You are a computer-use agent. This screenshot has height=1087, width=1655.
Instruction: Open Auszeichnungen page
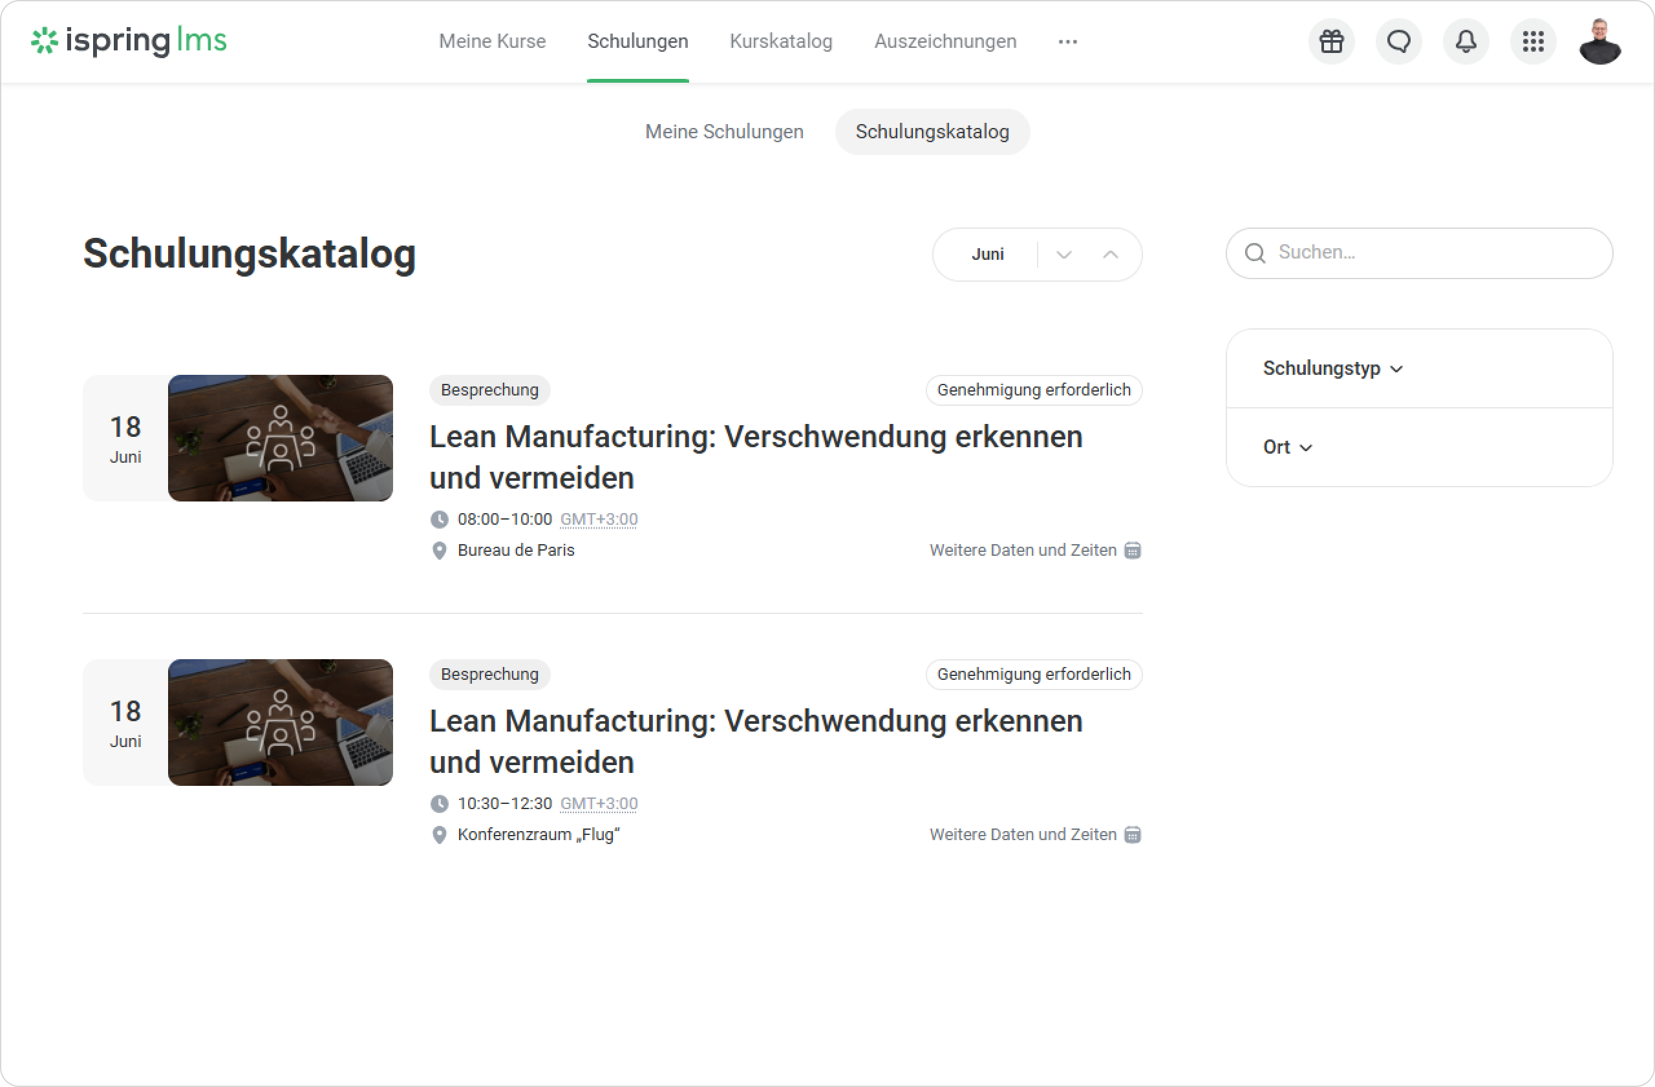945,41
